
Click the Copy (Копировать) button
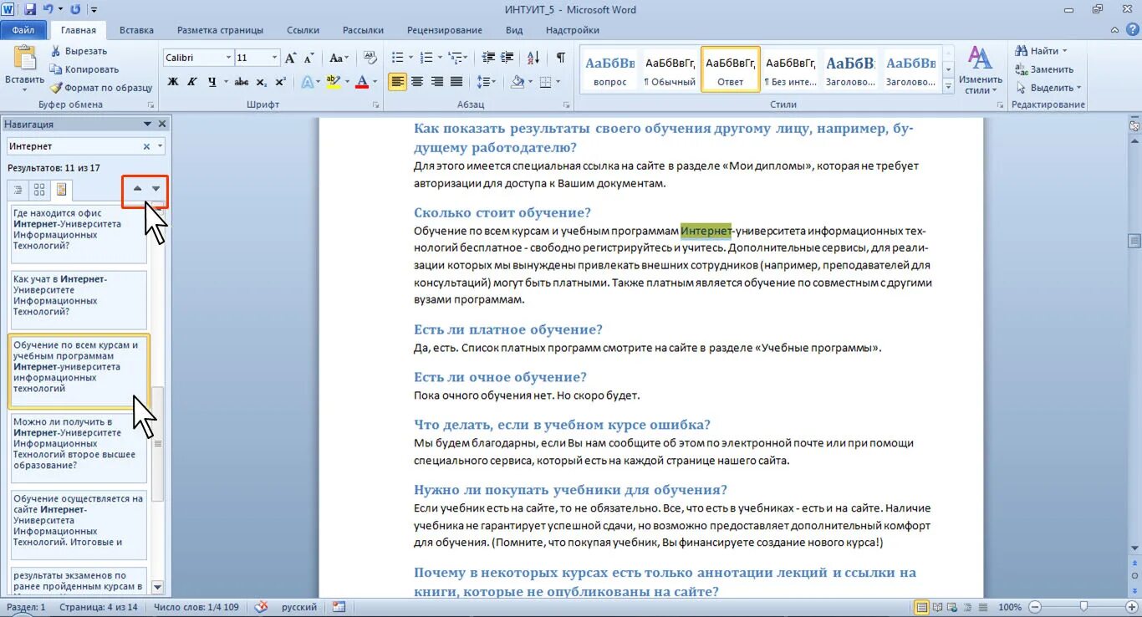point(84,69)
